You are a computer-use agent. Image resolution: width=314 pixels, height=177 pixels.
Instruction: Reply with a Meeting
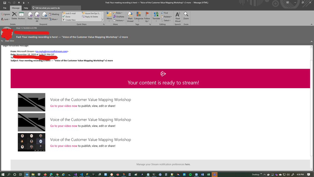54,14
